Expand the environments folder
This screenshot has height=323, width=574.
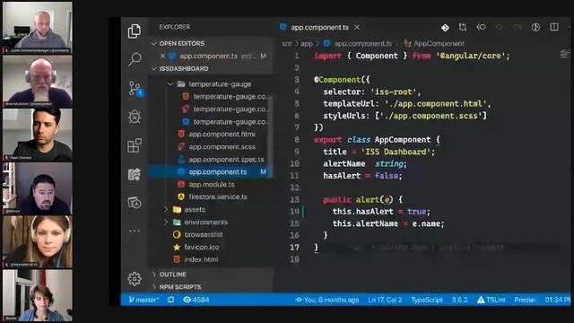pyautogui.click(x=166, y=222)
